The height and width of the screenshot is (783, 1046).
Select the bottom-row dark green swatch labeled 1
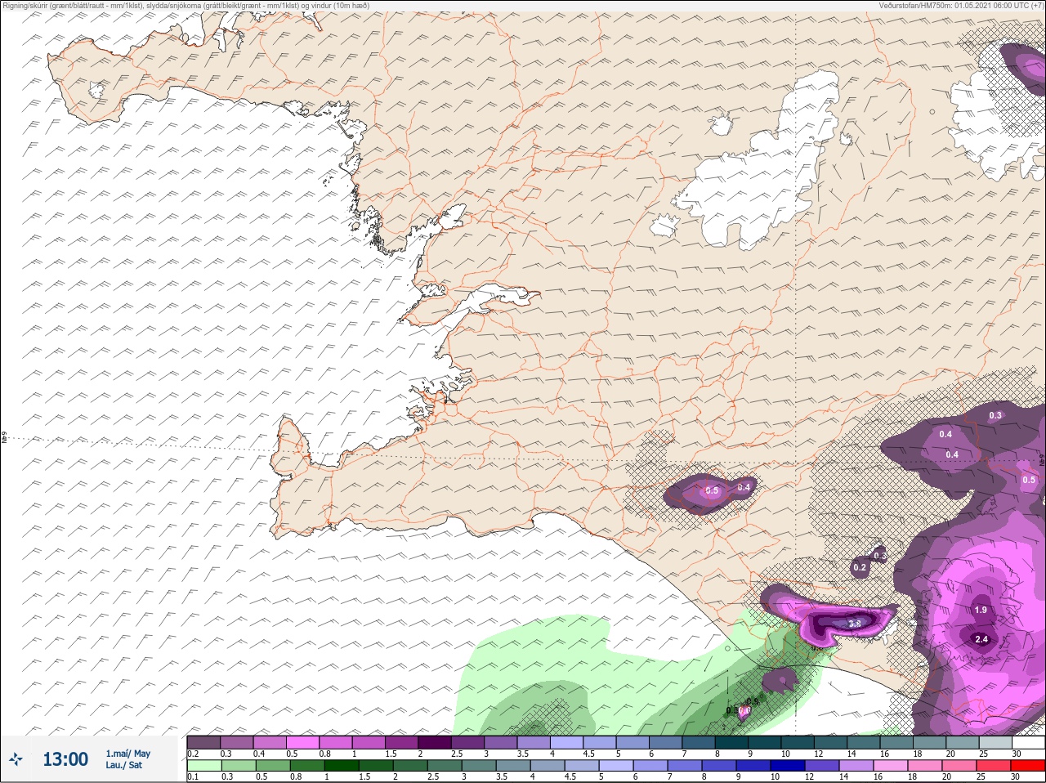[x=342, y=766]
